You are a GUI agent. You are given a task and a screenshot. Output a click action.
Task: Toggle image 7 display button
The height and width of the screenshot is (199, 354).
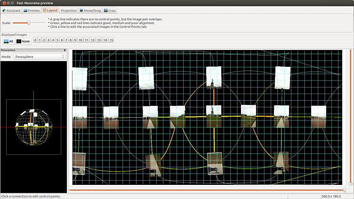click(x=66, y=40)
